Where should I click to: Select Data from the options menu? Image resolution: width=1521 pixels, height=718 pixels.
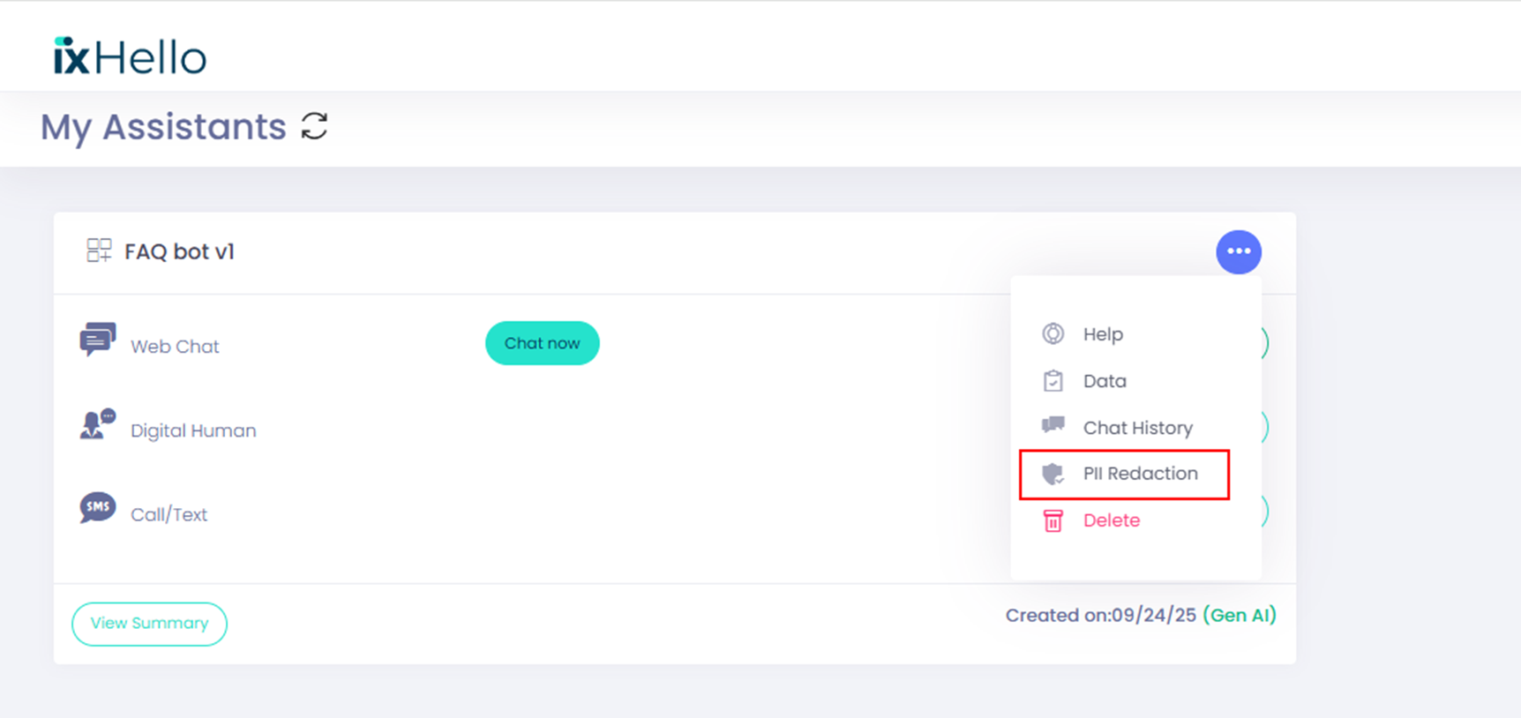tap(1104, 381)
